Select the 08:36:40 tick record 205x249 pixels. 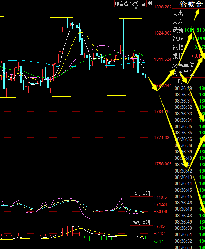pos(190,158)
